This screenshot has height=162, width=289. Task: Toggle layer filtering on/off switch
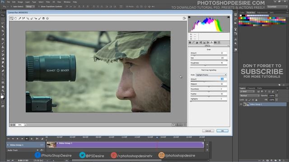pos(277,91)
